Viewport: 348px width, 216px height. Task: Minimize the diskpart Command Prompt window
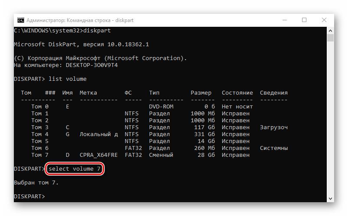284,20
